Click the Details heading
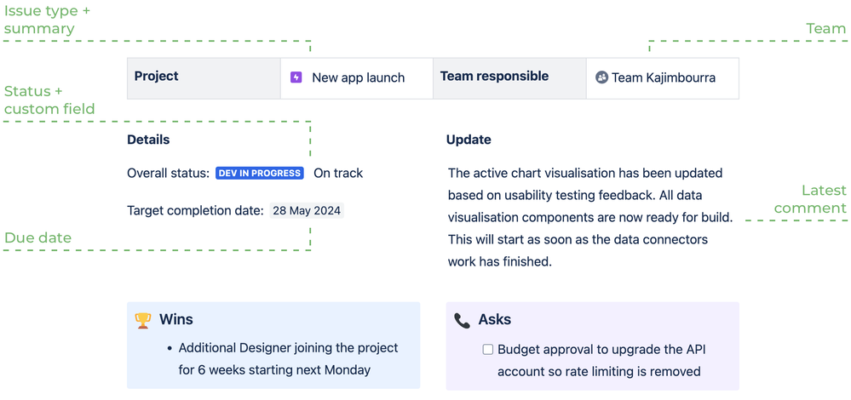851x400 pixels. coord(148,140)
